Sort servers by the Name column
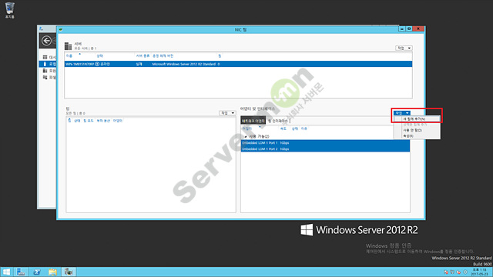 pyautogui.click(x=69, y=56)
